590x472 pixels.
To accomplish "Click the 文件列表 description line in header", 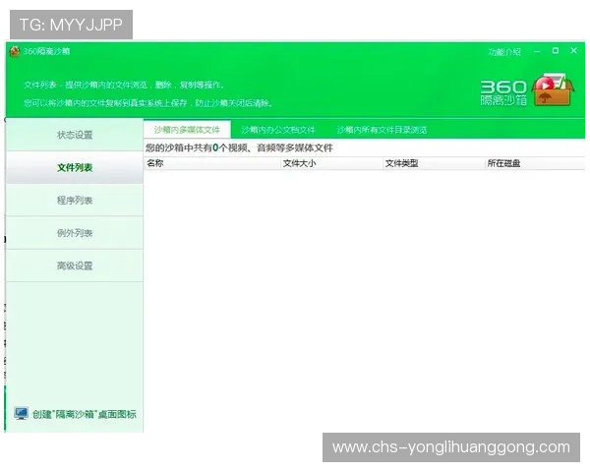I will coord(124,86).
